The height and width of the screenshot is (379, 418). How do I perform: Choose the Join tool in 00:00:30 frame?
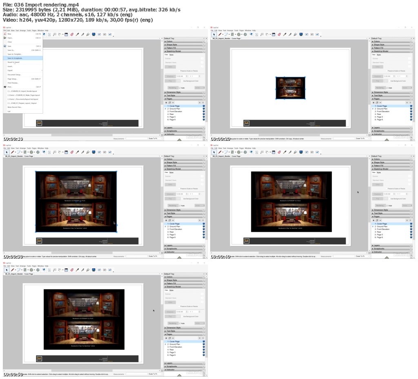(88, 152)
